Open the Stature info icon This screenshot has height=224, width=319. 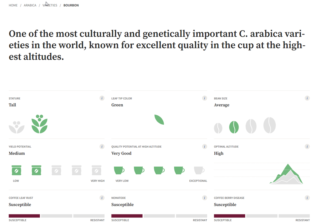point(102,98)
